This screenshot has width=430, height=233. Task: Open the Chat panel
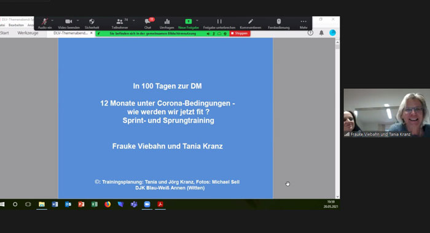[x=148, y=23]
